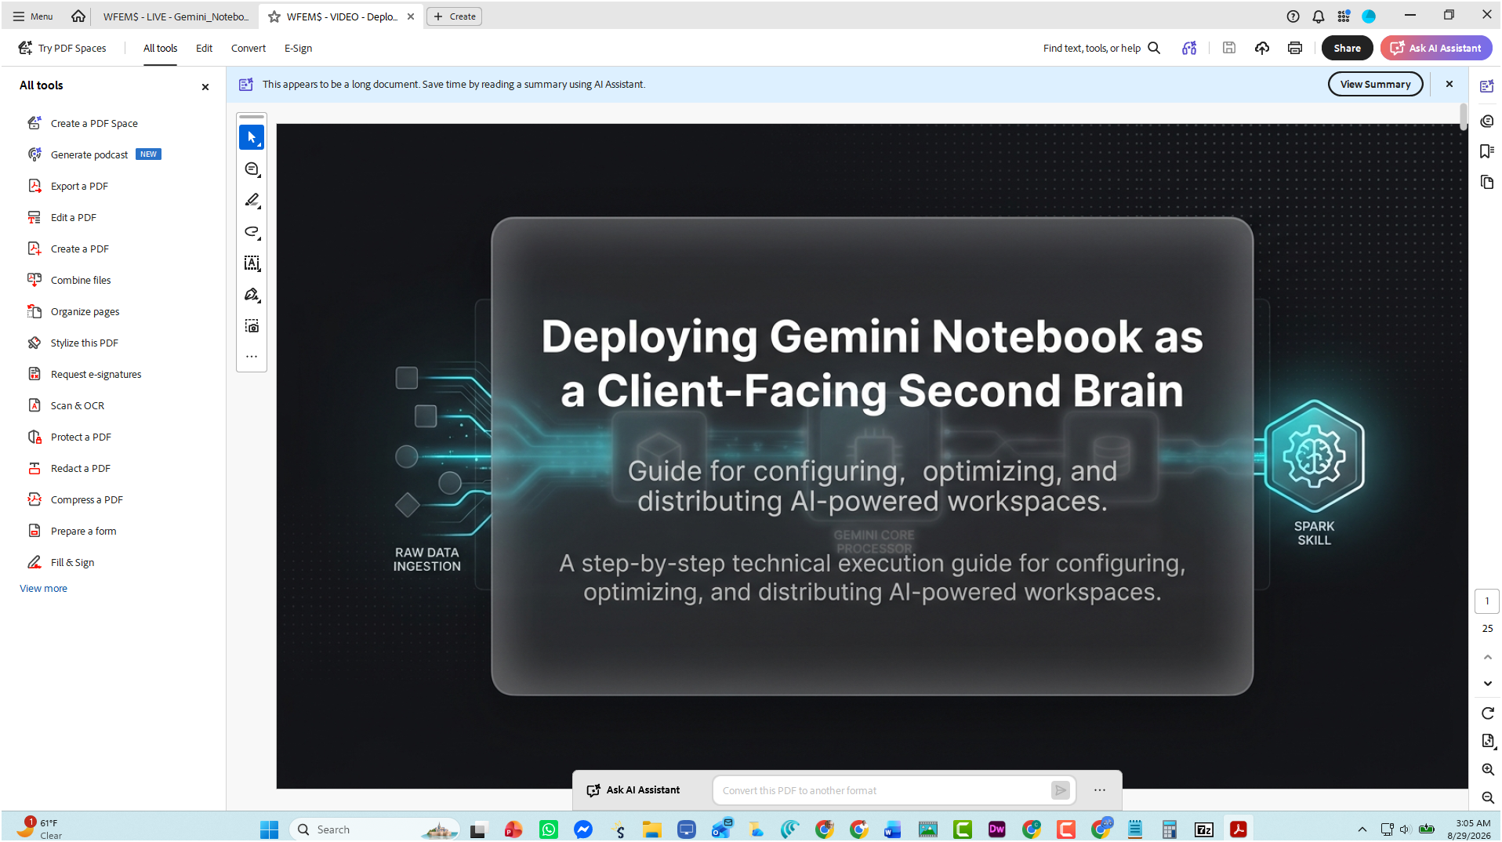This screenshot has height=842, width=1502.
Task: Click the Try PDF Spaces item
Action: click(63, 48)
